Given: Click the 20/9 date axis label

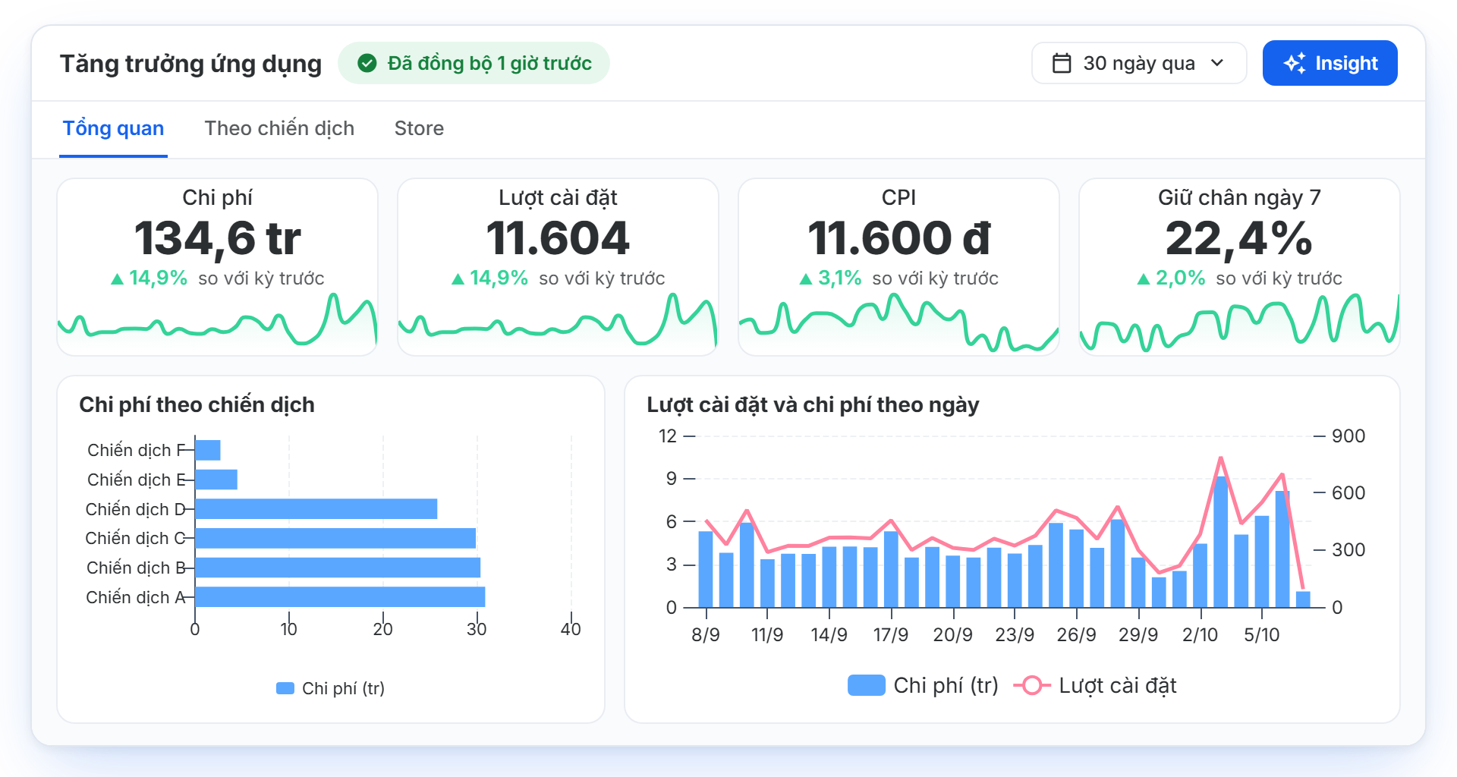Looking at the screenshot, I should point(953,635).
